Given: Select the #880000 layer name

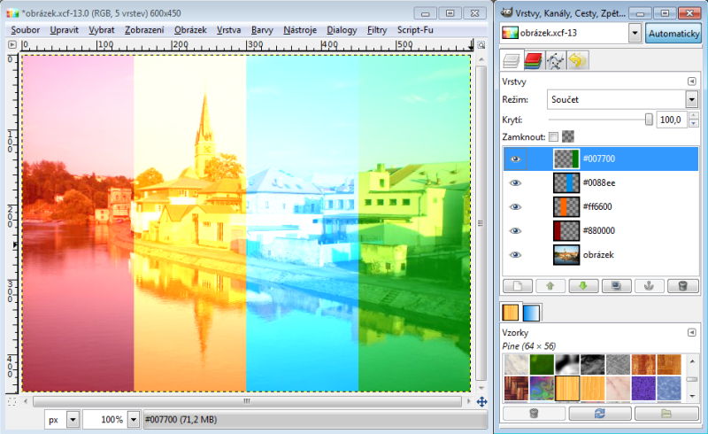Looking at the screenshot, I should coord(599,231).
